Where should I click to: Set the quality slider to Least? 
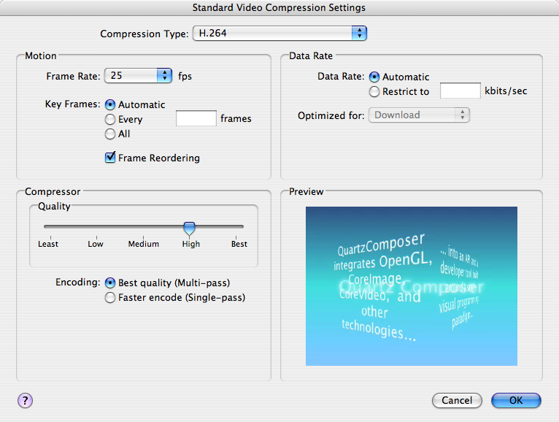pyautogui.click(x=49, y=227)
